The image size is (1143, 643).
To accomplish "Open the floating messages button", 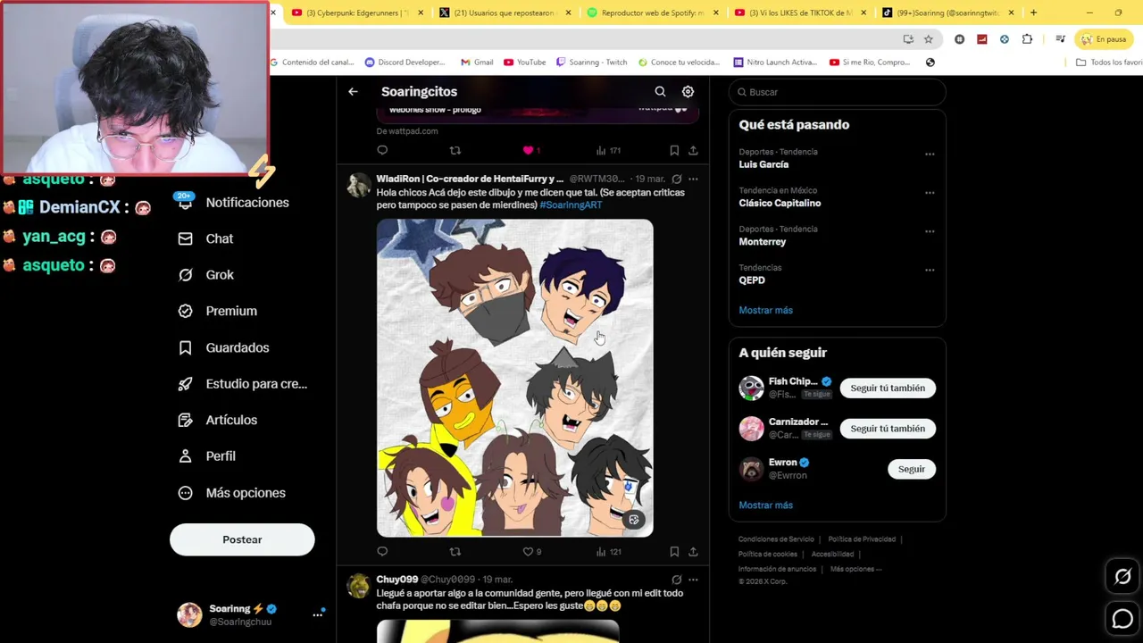I will pos(1122,618).
